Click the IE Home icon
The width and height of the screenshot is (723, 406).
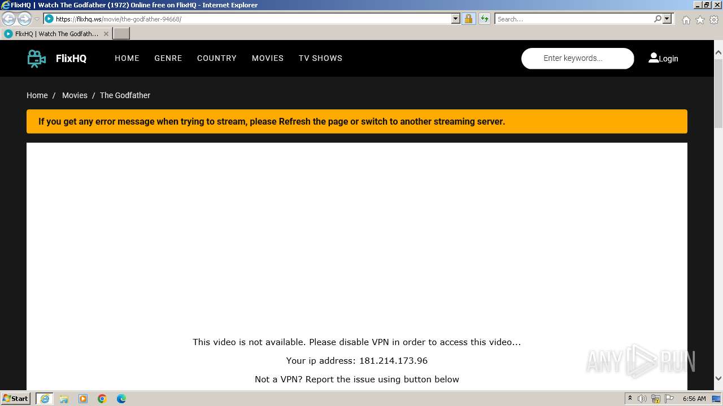tap(686, 20)
